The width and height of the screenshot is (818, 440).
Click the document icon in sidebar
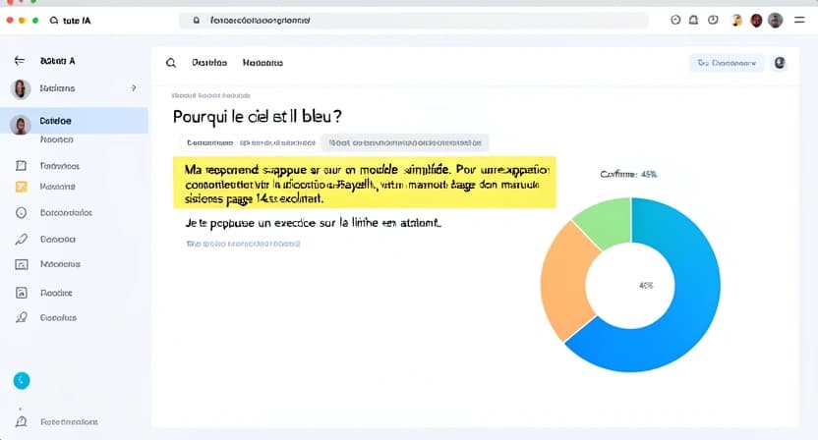pos(22,293)
